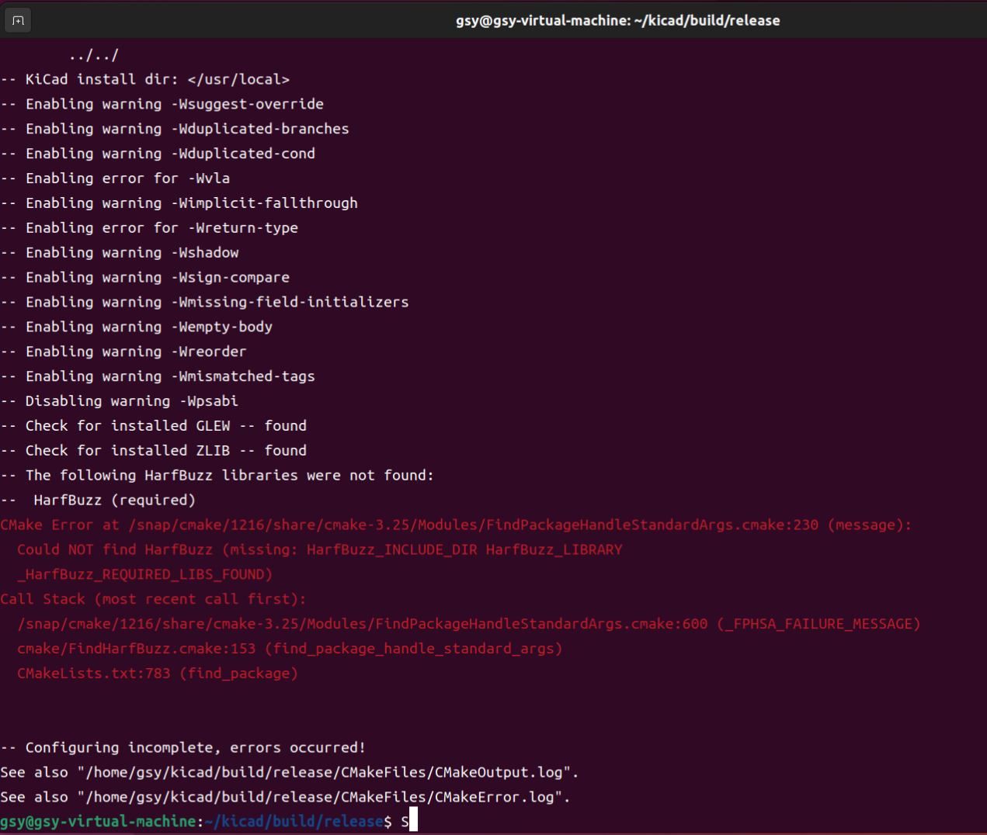The width and height of the screenshot is (987, 835).
Task: Click the 'Could NOT find HarfBuzz' error line
Action: coord(320,550)
